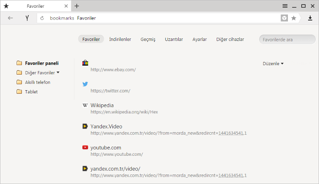Open the Yandex.Video bookmark title
319x184 pixels.
pos(106,127)
